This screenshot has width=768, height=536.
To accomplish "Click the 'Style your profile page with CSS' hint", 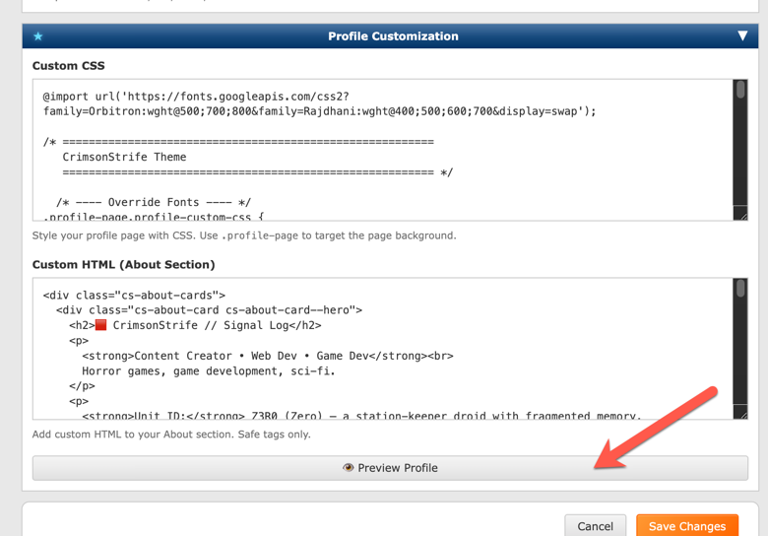I will 244,235.
